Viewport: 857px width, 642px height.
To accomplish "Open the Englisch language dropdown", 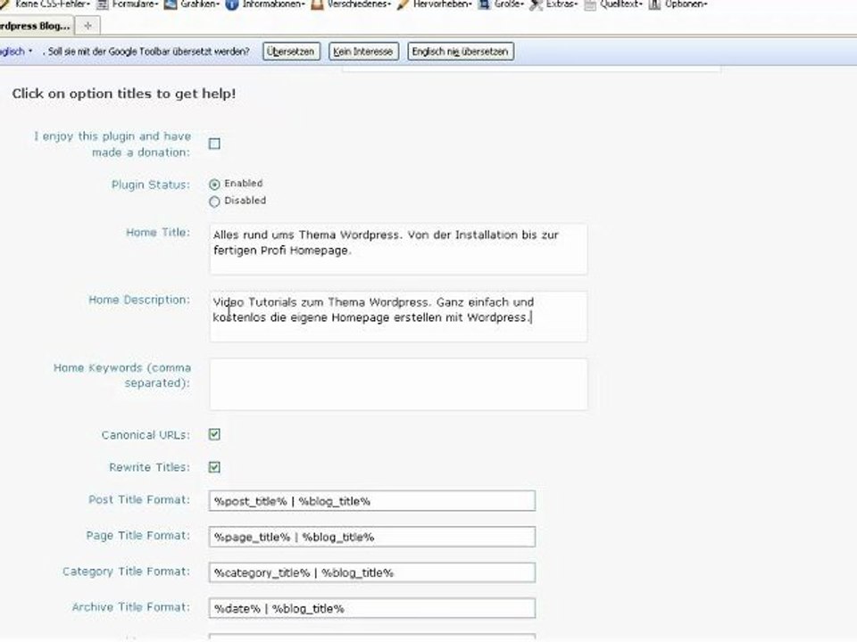I will (16, 52).
